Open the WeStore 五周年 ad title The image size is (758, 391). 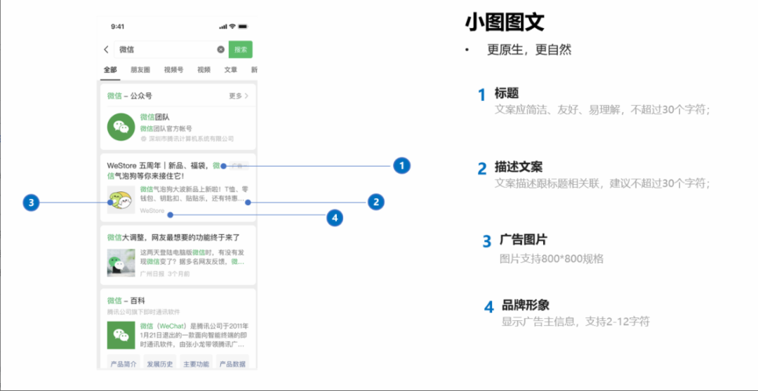pyautogui.click(x=164, y=171)
